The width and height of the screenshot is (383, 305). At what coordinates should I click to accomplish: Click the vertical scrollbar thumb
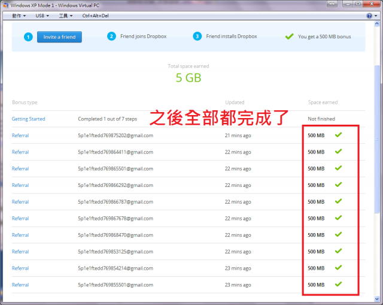pyautogui.click(x=376, y=140)
